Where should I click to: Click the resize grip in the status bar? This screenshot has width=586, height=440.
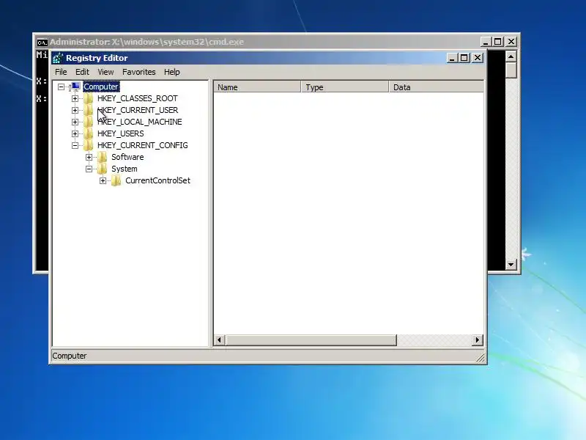click(481, 358)
